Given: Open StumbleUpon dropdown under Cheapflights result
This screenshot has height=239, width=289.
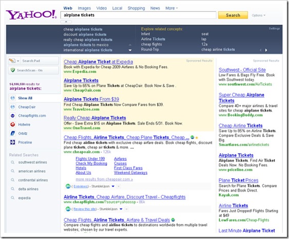Looking at the screenshot, I should point(121,209).
